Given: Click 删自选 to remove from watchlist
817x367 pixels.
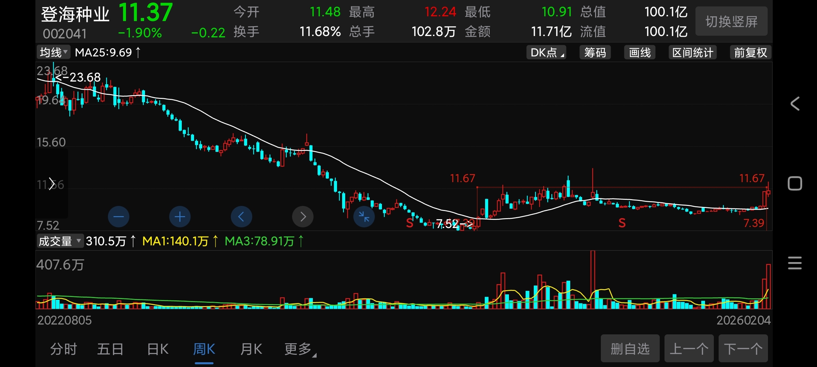Looking at the screenshot, I should (630, 349).
